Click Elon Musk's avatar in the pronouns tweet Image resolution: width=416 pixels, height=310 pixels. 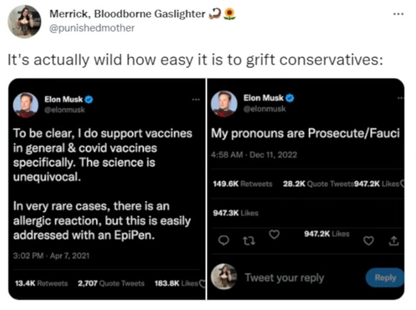(x=224, y=104)
